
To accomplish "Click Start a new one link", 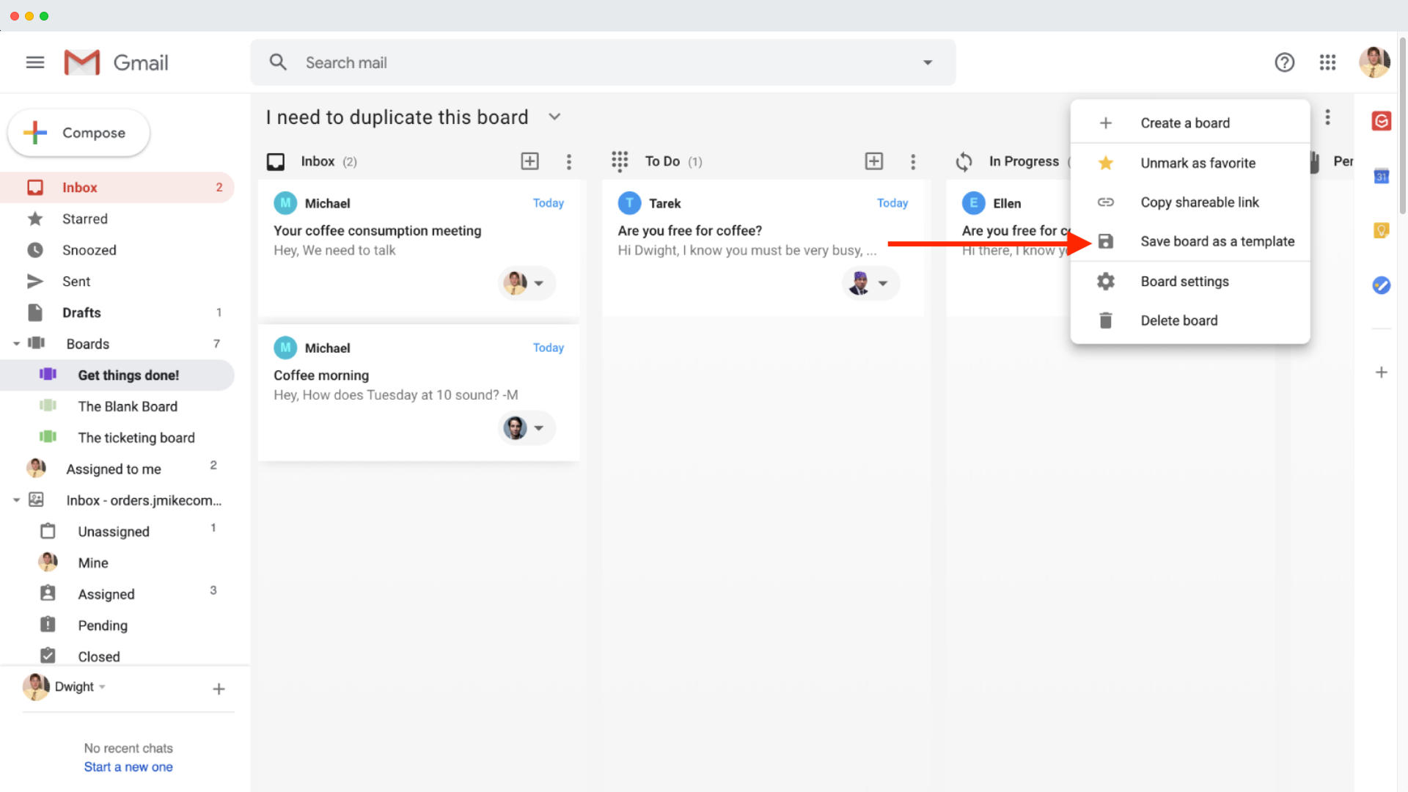I will tap(128, 767).
